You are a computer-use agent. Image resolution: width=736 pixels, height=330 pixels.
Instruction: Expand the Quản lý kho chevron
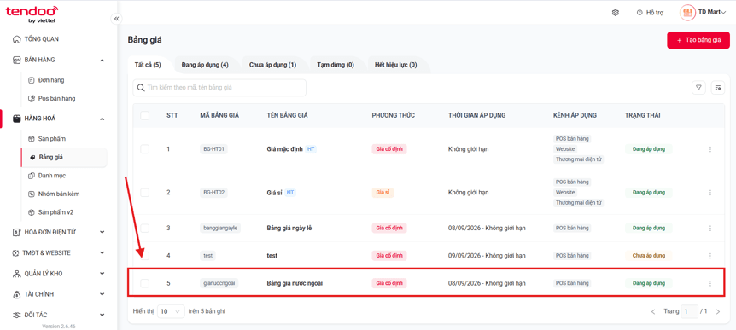tap(102, 273)
